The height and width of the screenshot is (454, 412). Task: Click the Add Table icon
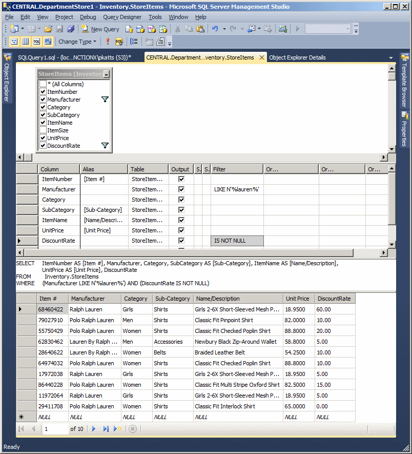pos(149,42)
